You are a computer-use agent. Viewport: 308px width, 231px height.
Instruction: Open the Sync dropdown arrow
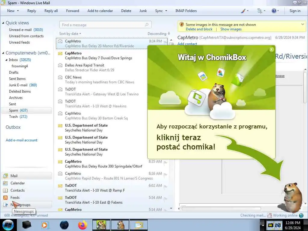pos(166,11)
